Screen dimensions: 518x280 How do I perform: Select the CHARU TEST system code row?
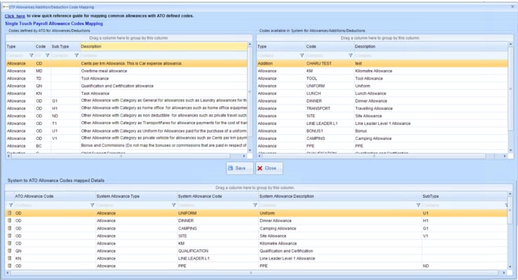(x=382, y=63)
